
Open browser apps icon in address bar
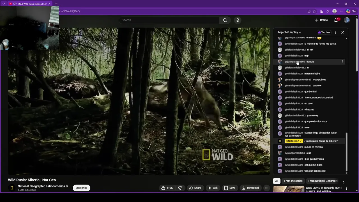309,11
